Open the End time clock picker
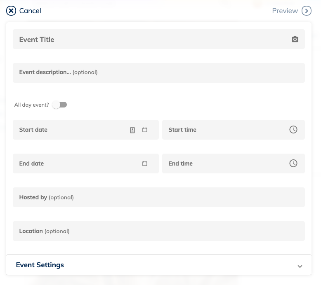This screenshot has width=321, height=285. [293, 163]
